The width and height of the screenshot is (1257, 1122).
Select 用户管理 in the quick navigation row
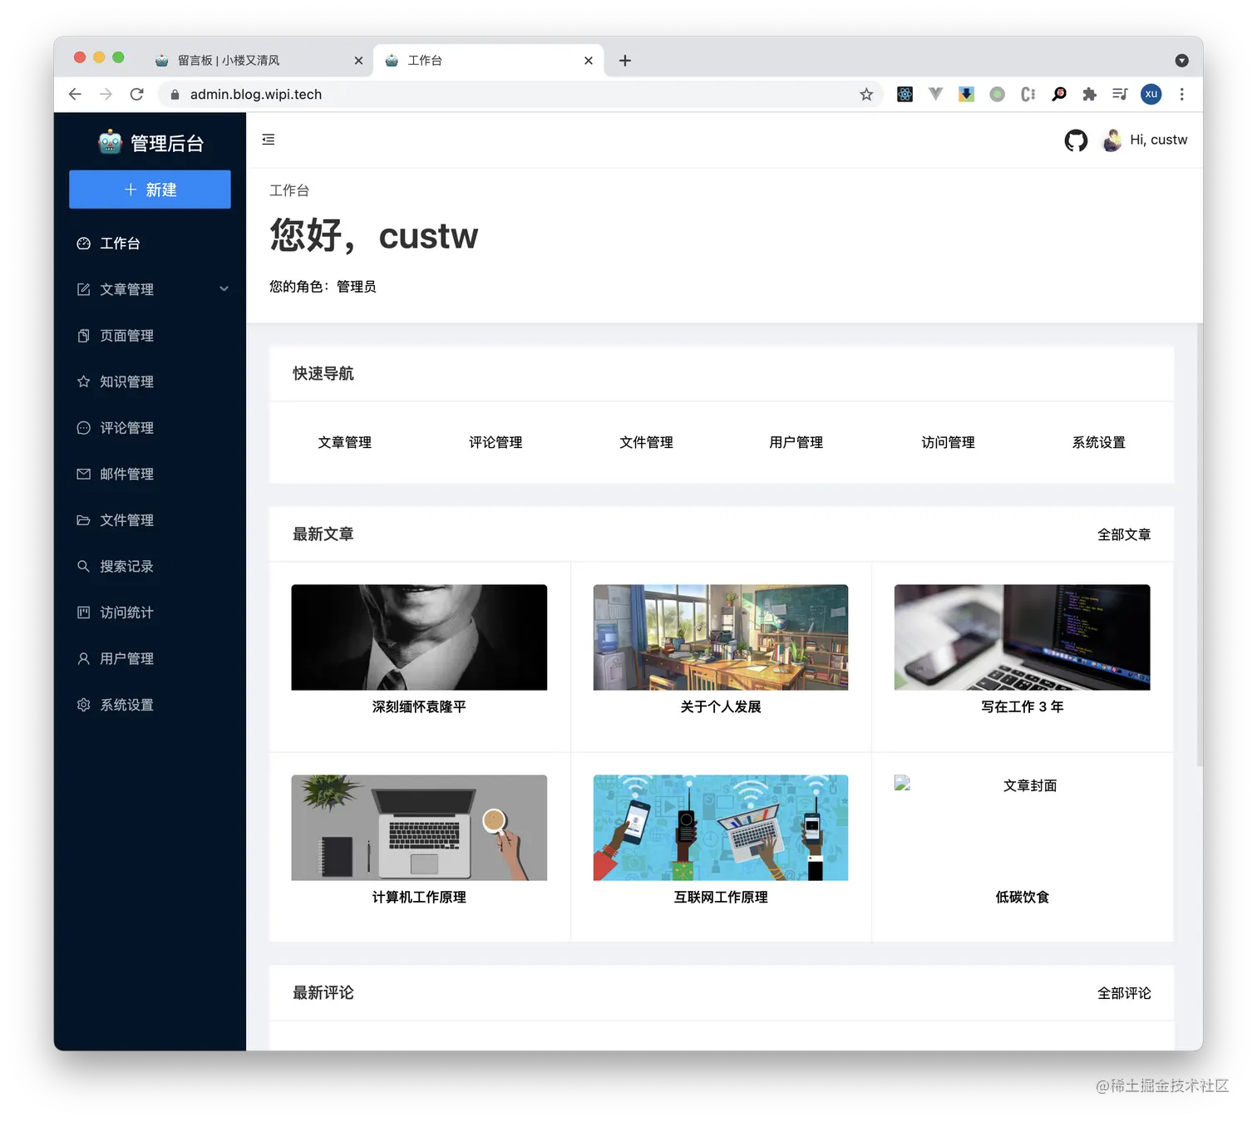(795, 442)
